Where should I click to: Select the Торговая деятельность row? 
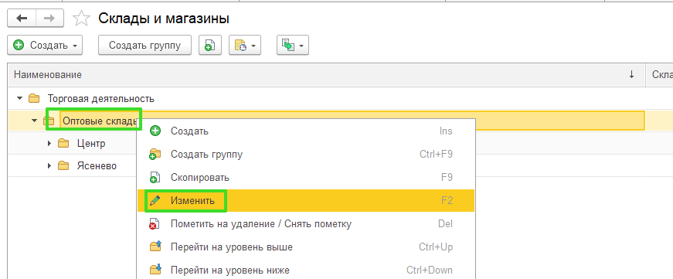[326, 99]
